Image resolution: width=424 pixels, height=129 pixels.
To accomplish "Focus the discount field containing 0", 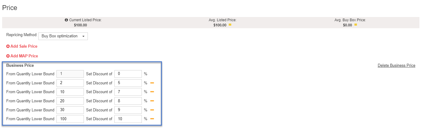I will [128, 74].
